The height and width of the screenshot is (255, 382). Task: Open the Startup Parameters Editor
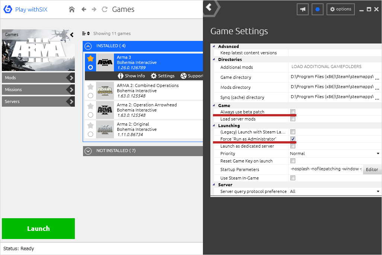click(x=372, y=170)
